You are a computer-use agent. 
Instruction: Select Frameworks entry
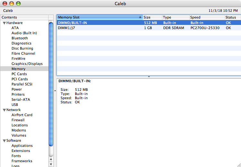coord(22,161)
